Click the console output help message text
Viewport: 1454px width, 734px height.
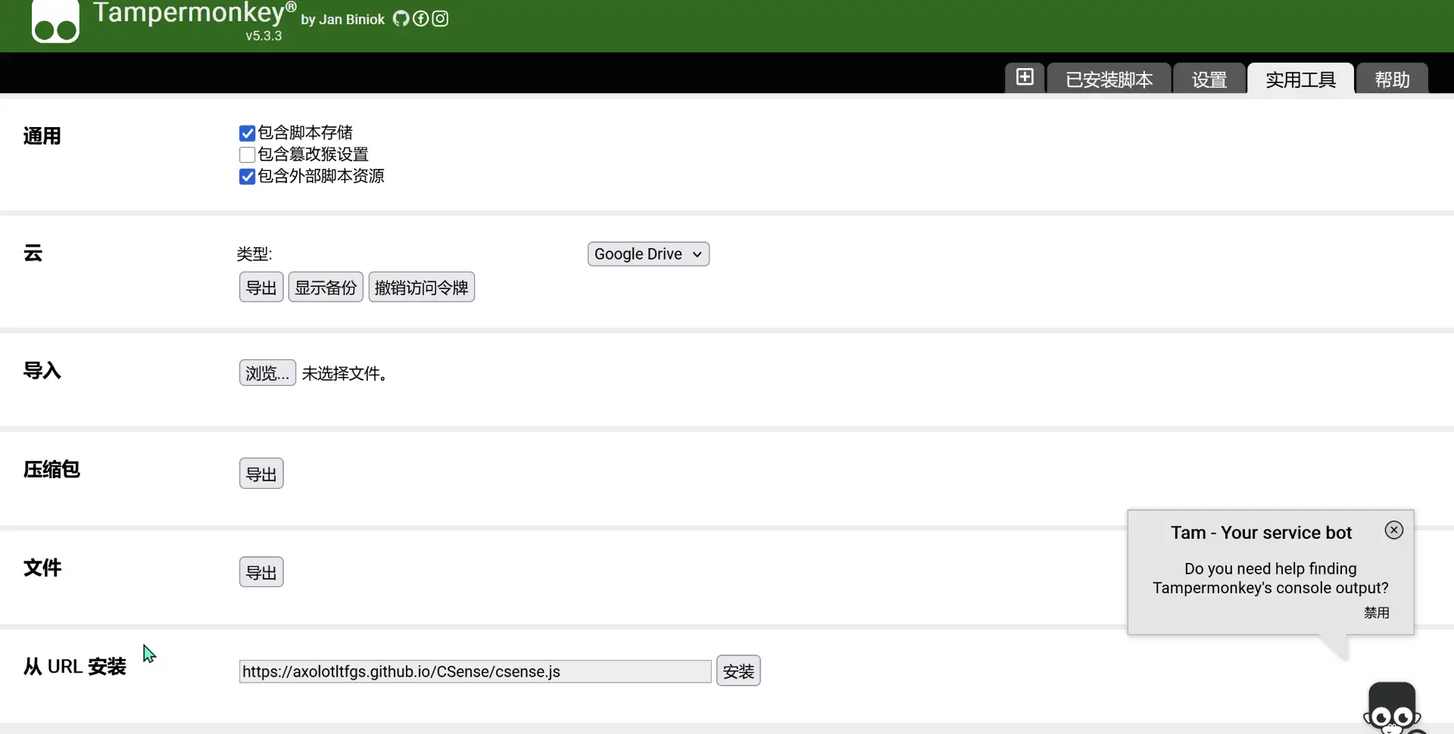pos(1271,578)
